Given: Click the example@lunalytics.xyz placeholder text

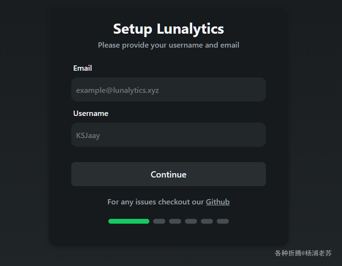Looking at the screenshot, I should click(x=118, y=90).
